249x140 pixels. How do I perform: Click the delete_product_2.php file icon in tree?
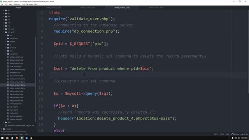pos(8,82)
